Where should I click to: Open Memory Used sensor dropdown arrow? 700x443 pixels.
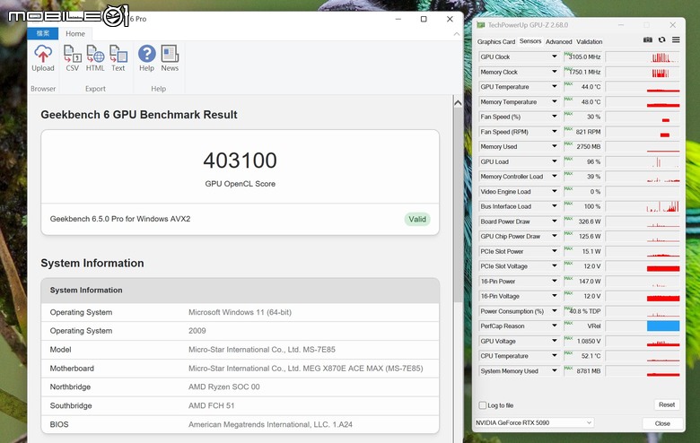[555, 146]
